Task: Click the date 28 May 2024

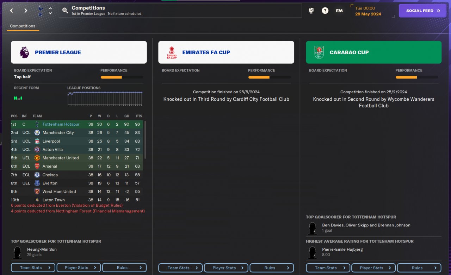Action: [x=368, y=14]
